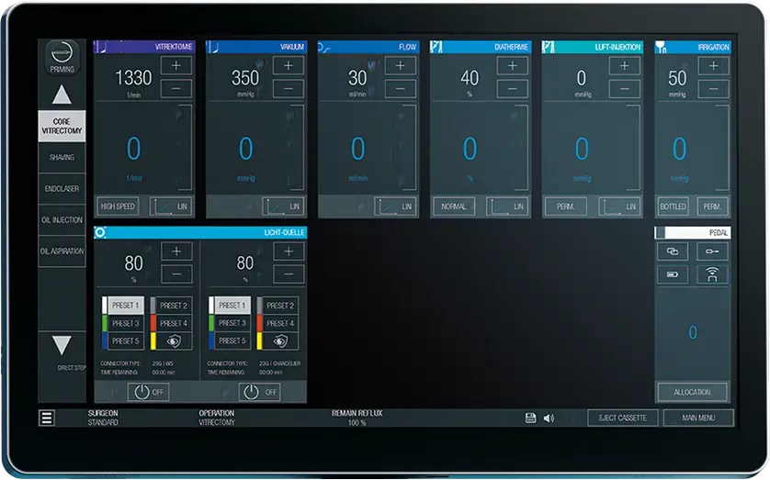Select Preset 2 for the 20G WS light

(x=171, y=306)
